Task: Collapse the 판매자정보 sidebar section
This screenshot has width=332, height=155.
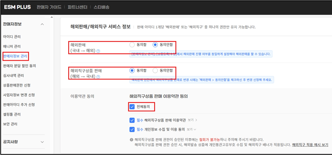Action: [42, 24]
